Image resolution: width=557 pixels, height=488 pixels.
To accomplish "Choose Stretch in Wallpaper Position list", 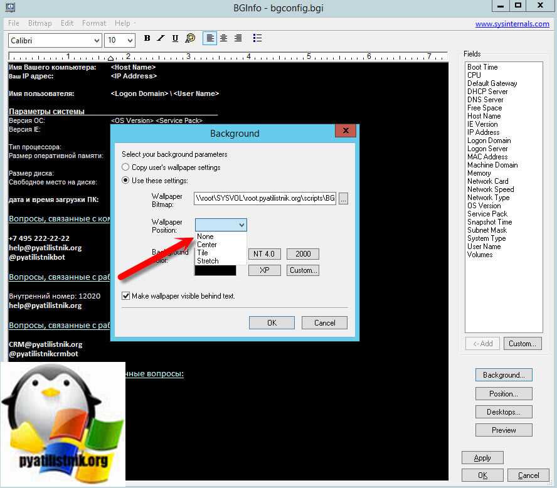I will tap(208, 261).
